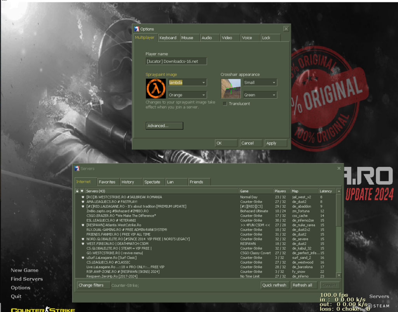Click the Servers window title bar icon
Viewport: 398px width, 312px height.
[x=77, y=168]
